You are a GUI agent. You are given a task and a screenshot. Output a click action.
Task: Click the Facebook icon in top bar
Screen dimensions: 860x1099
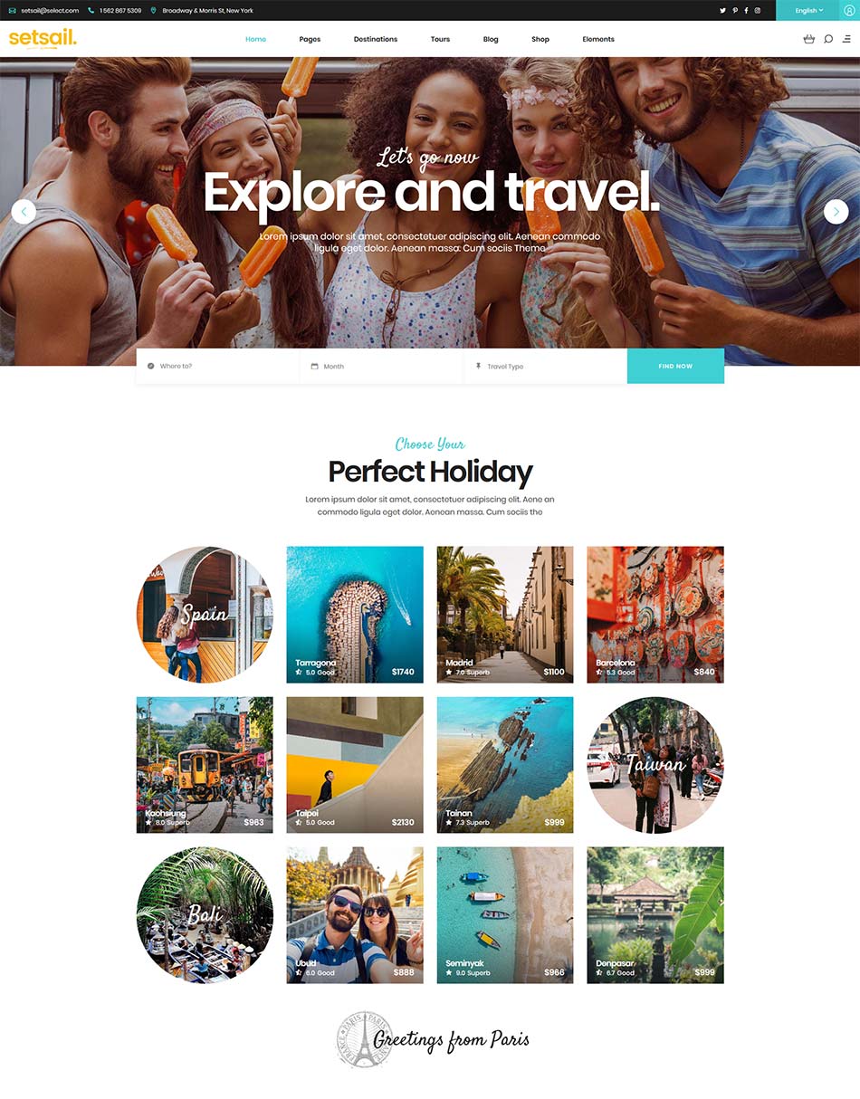click(746, 10)
